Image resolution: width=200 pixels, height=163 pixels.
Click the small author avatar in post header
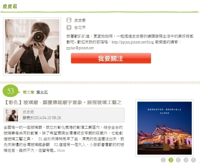12,115
